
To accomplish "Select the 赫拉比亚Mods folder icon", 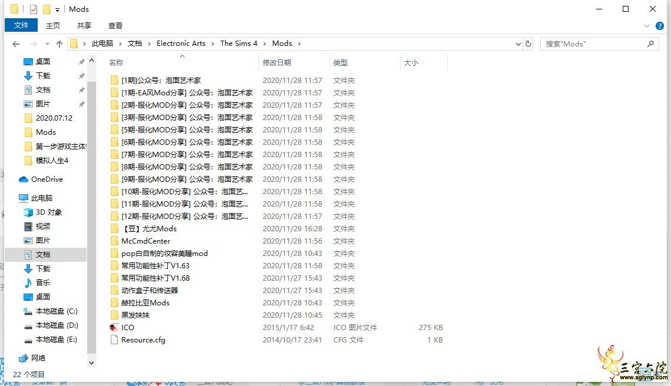I will pos(114,303).
